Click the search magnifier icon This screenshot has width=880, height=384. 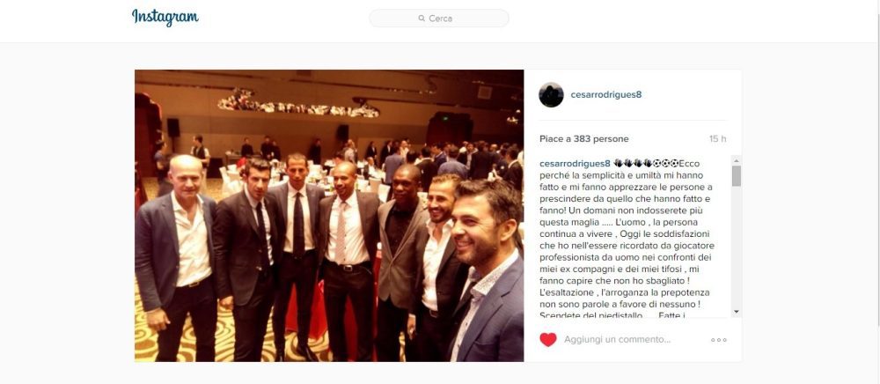click(x=422, y=18)
